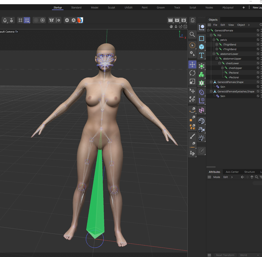Select the Rotate tool
The image size is (262, 257).
click(x=192, y=73)
